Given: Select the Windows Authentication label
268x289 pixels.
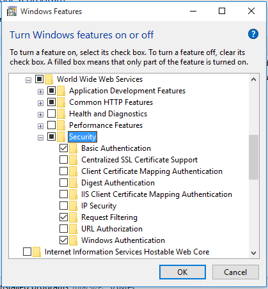Looking at the screenshot, I should tap(123, 240).
